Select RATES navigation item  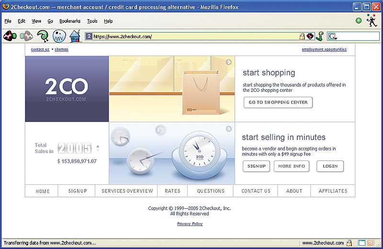[x=172, y=191]
